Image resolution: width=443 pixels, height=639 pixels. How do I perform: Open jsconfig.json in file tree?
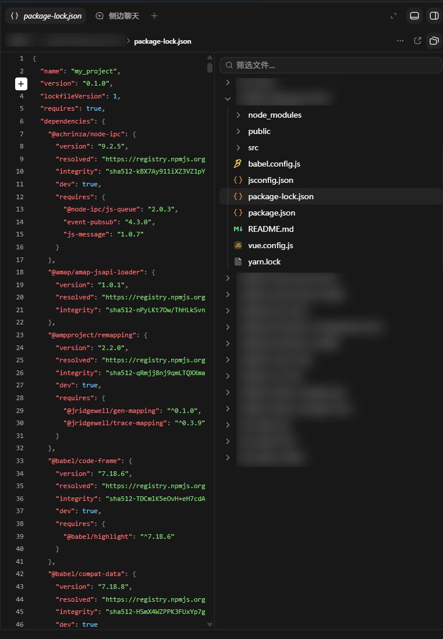270,180
